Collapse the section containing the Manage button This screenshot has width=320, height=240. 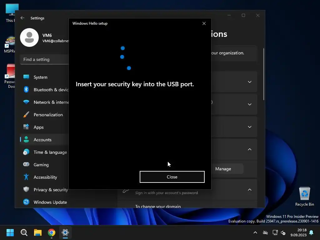tap(249, 149)
